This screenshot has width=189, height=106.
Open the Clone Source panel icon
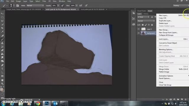pyautogui.click(x=133, y=13)
